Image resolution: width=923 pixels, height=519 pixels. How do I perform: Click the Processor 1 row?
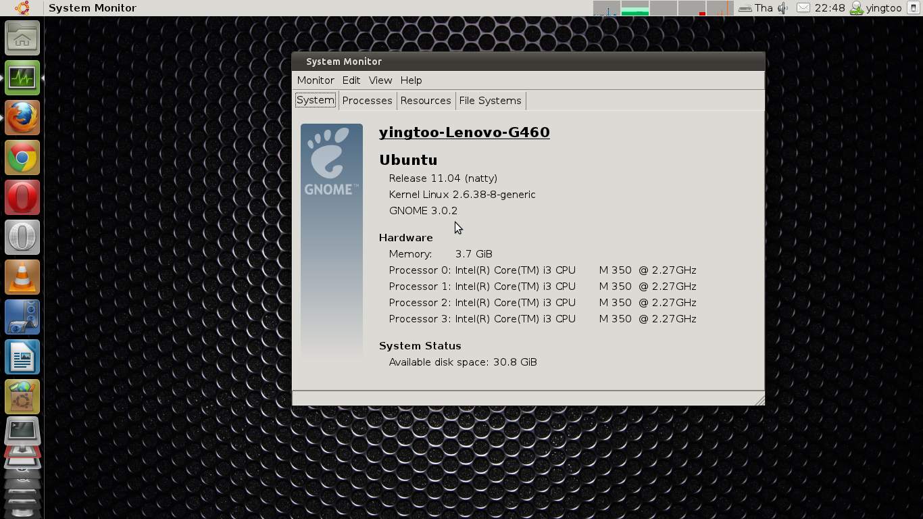pos(543,287)
